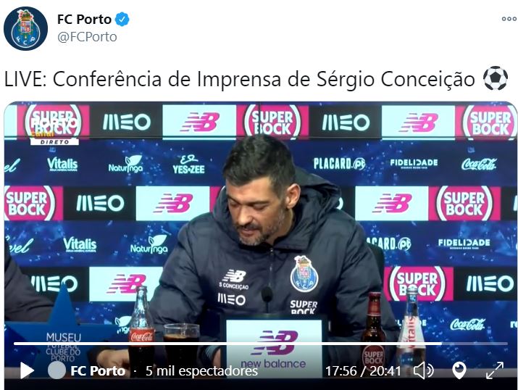Click the broadcaster avatar circle in video bar
Screen dimensions: 518x390
pyautogui.click(x=57, y=370)
